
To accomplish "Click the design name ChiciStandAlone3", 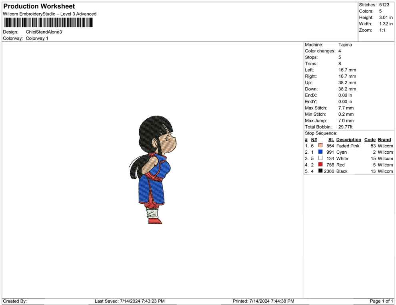I will 44,32.
